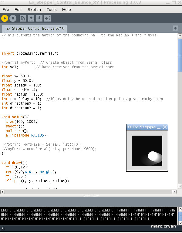Click the 'noStroke();' line
Screen dimensions: 182x233
[x=17, y=131]
